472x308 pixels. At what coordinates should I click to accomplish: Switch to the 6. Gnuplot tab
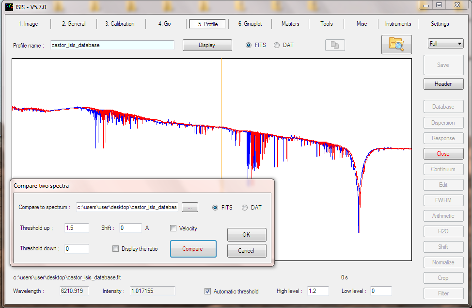coord(250,24)
